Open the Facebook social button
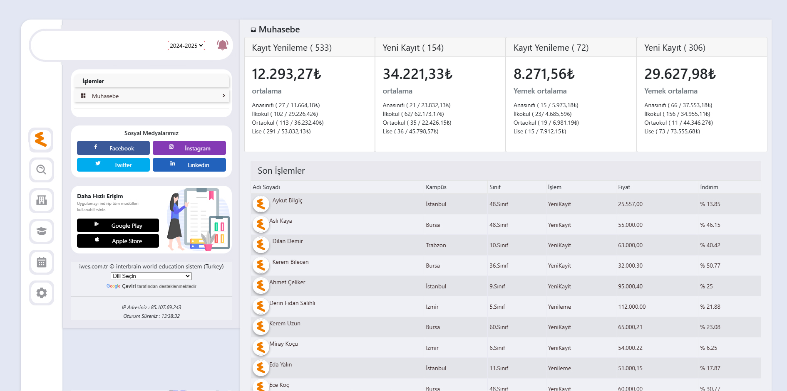This screenshot has width=787, height=391. pos(113,148)
